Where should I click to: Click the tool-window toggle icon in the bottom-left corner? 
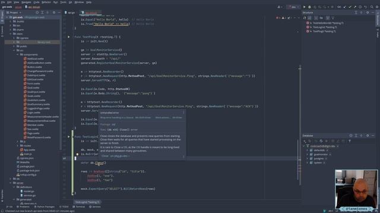pyautogui.click(x=2, y=211)
